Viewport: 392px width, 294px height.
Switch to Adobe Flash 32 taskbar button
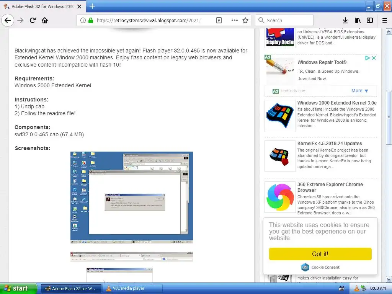pyautogui.click(x=71, y=289)
